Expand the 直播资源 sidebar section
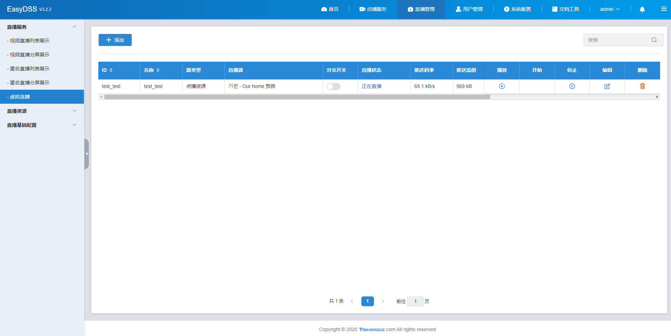 (x=74, y=111)
